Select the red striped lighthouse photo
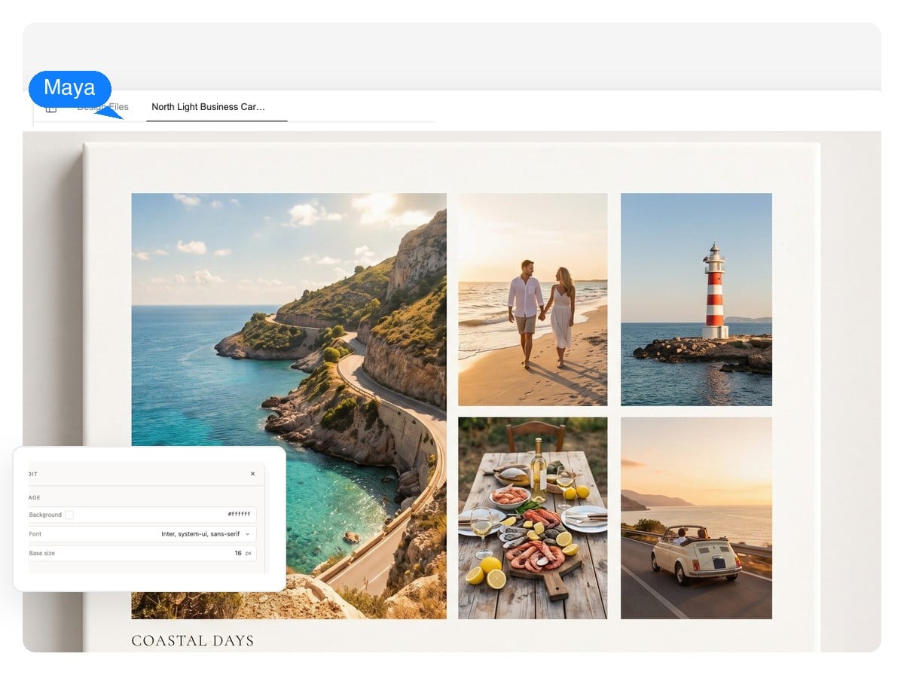Viewport: 904px width, 675px height. [696, 300]
